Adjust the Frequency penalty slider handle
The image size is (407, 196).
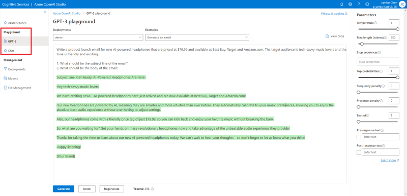(x=359, y=92)
